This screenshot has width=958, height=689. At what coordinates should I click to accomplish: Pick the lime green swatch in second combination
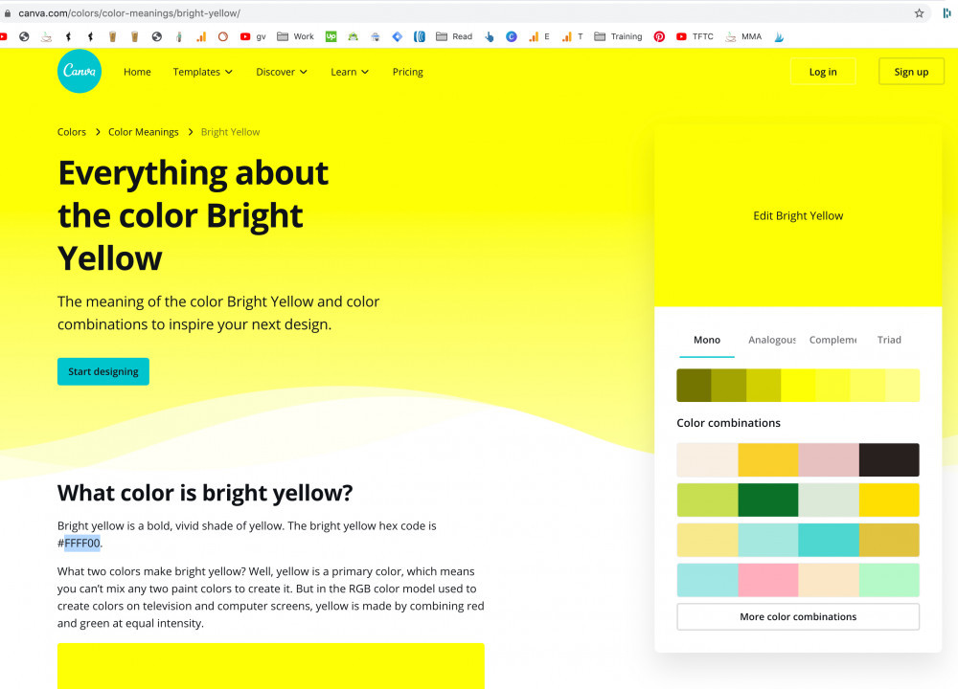tap(708, 500)
